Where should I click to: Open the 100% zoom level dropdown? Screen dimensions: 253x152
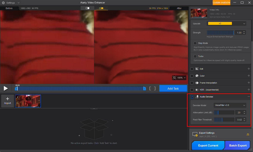click(182, 78)
